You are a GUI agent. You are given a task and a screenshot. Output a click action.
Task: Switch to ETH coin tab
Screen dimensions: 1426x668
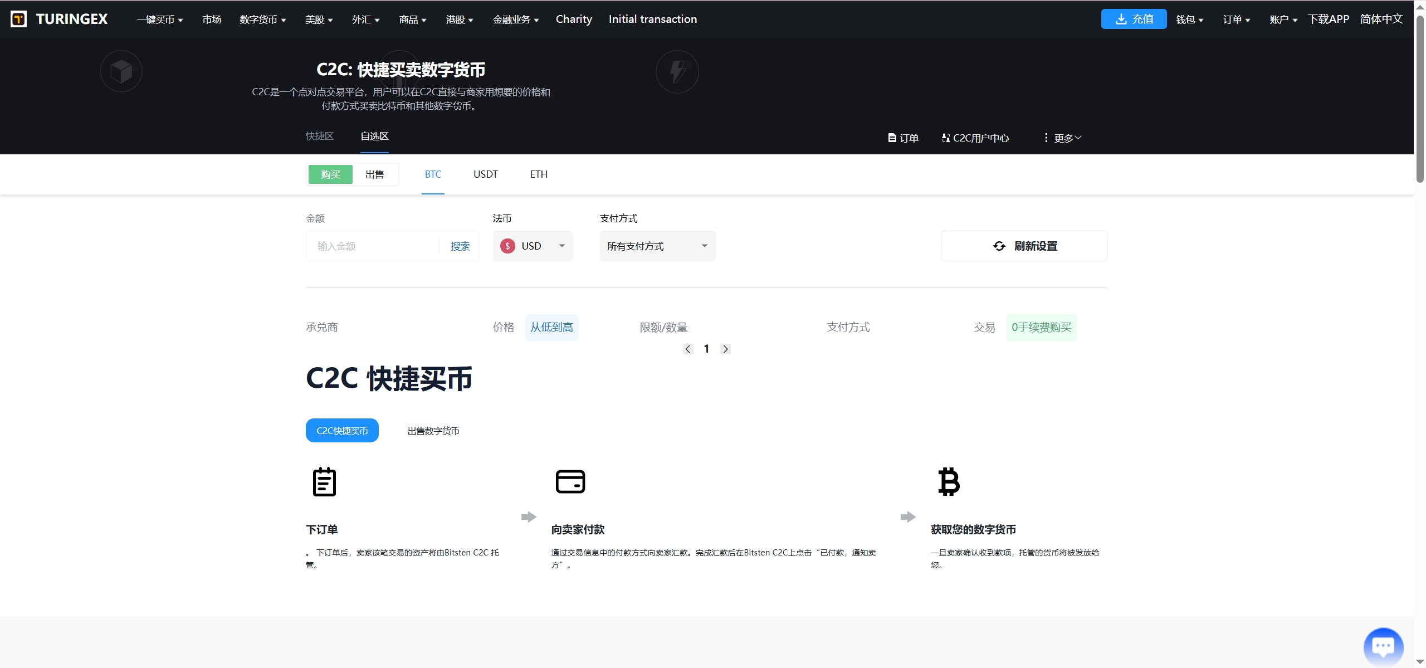pos(539,174)
